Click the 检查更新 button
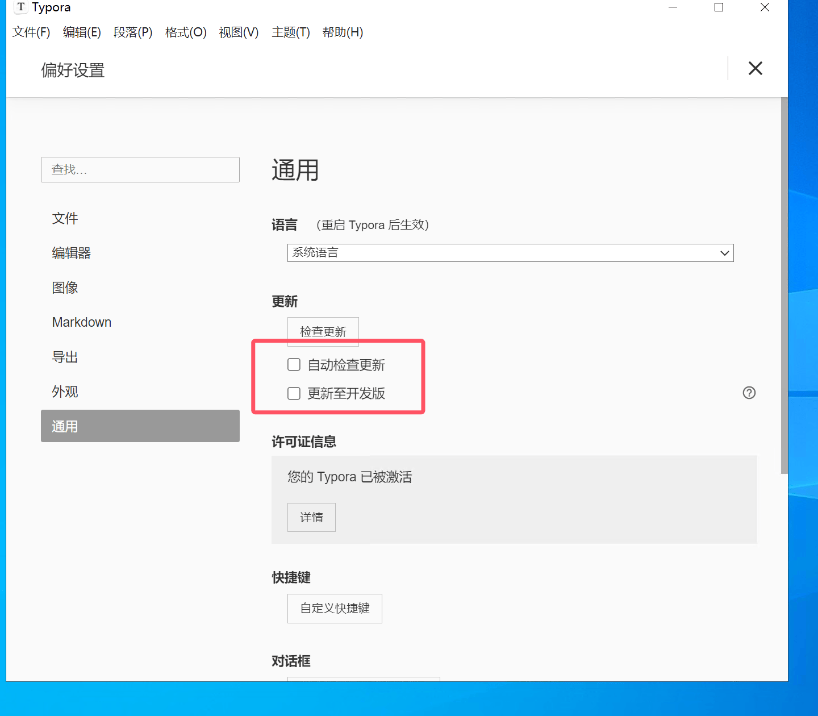This screenshot has width=818, height=716. 323,332
